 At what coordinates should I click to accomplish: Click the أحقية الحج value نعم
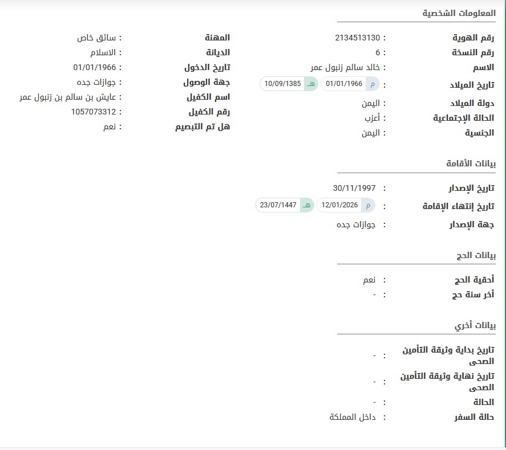pos(369,280)
